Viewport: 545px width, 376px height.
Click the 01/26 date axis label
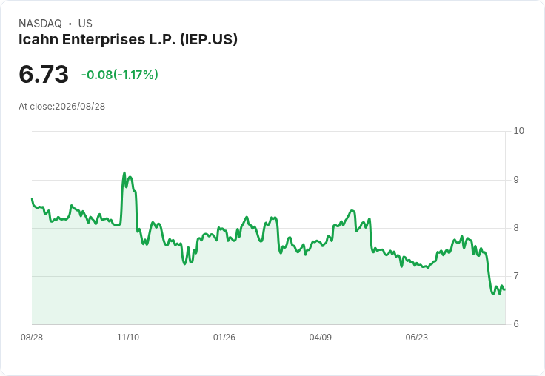224,337
